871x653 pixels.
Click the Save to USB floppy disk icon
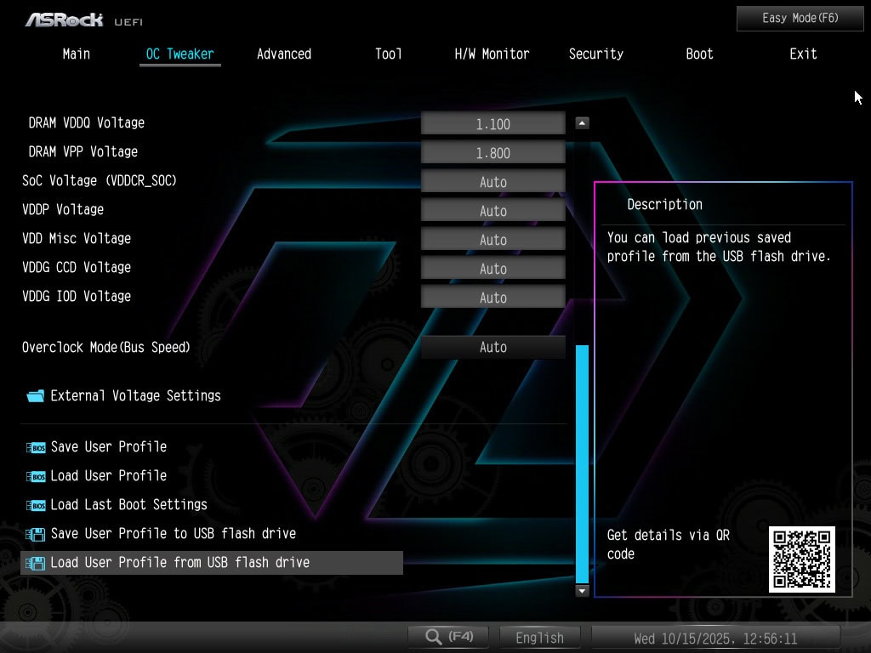(x=36, y=534)
